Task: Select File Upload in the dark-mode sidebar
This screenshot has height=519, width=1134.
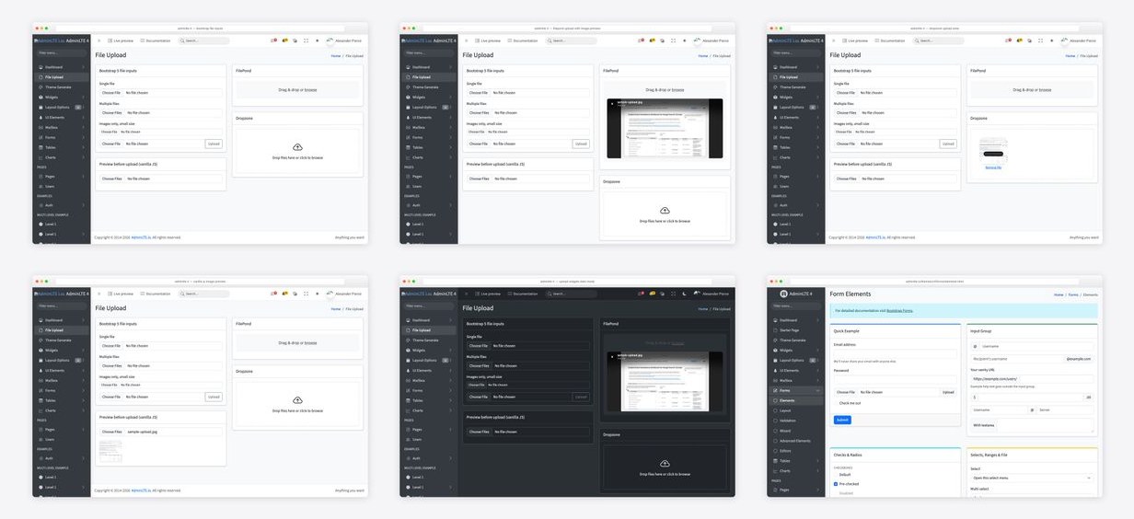Action: [428, 329]
